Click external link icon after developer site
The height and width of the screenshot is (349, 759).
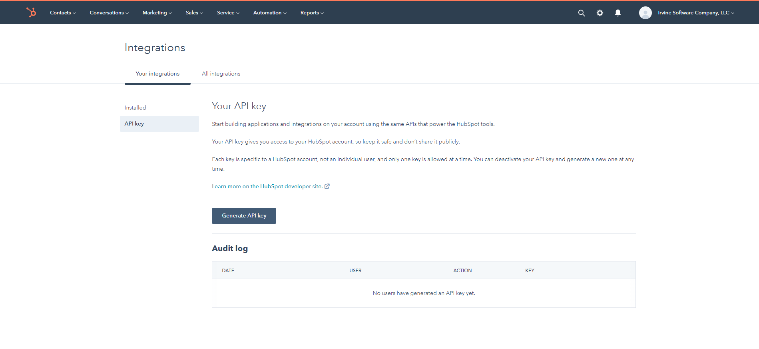coord(327,186)
